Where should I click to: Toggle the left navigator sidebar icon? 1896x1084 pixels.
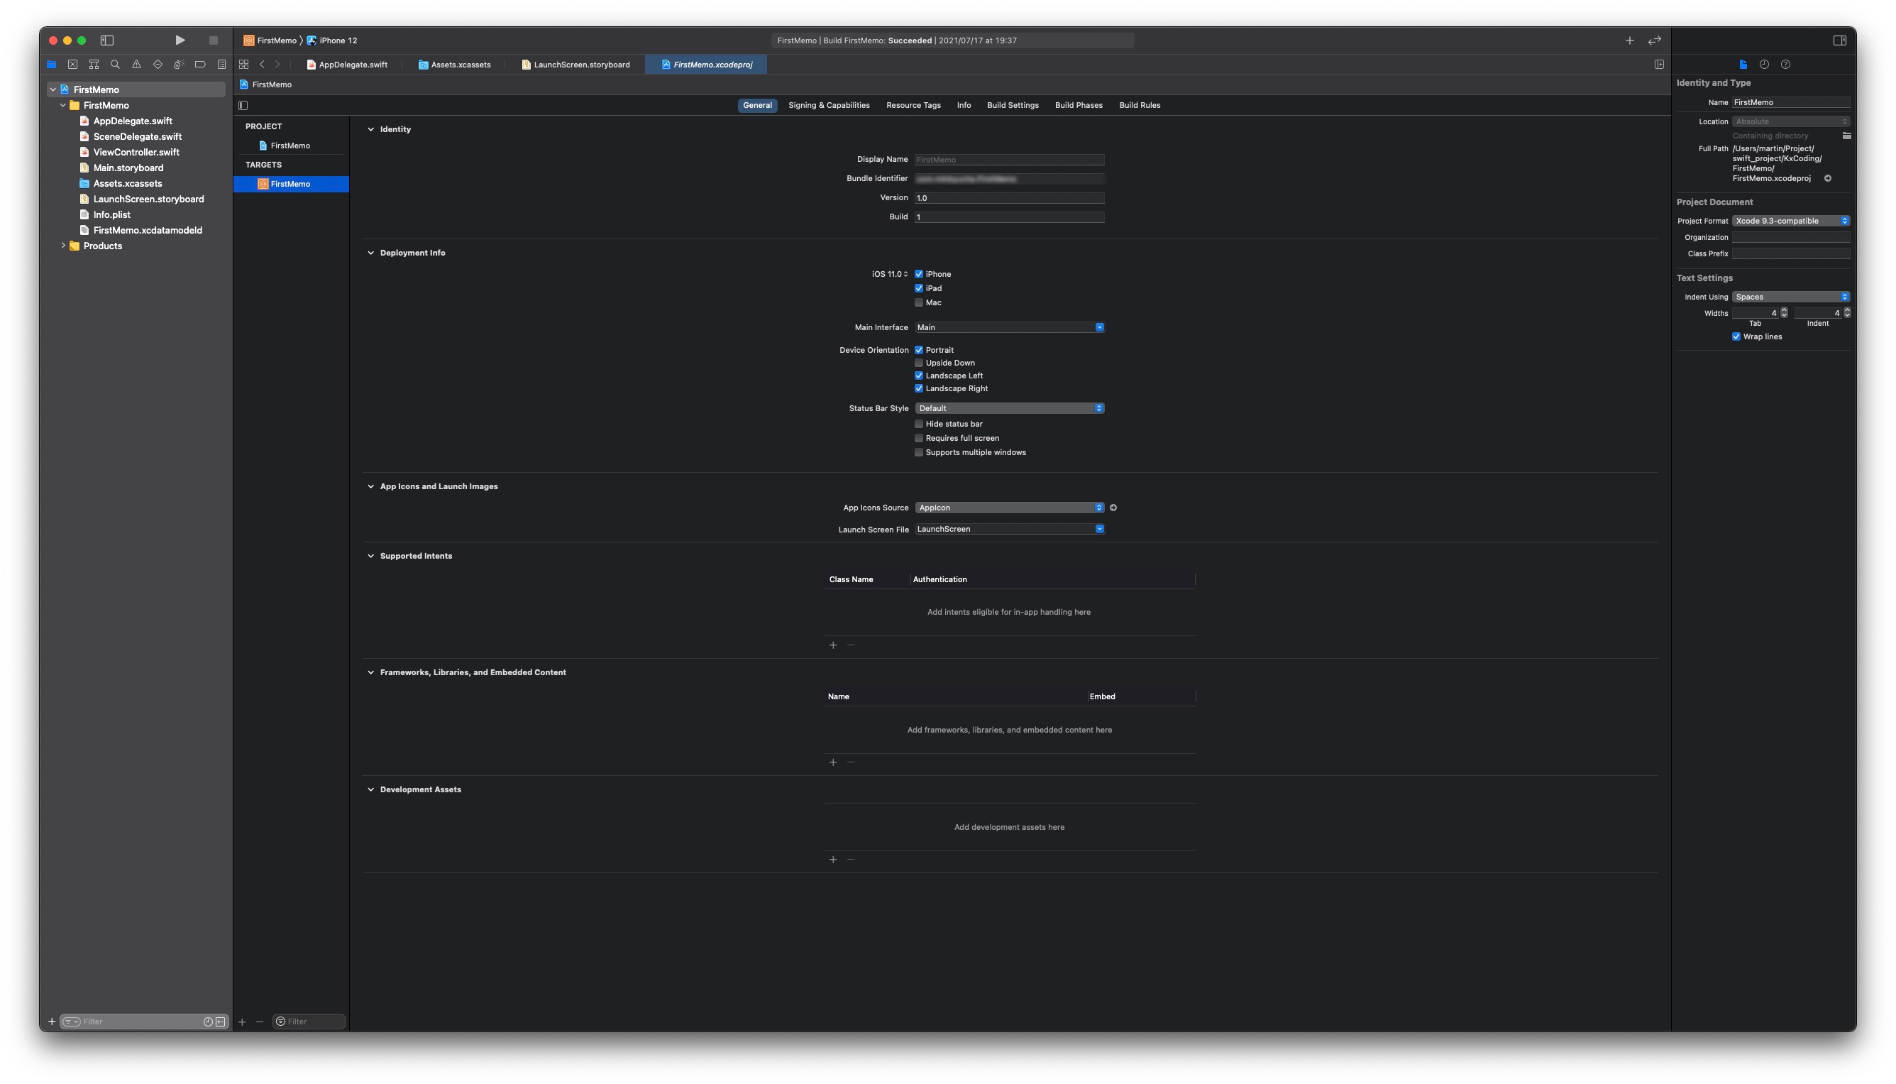[x=107, y=40]
